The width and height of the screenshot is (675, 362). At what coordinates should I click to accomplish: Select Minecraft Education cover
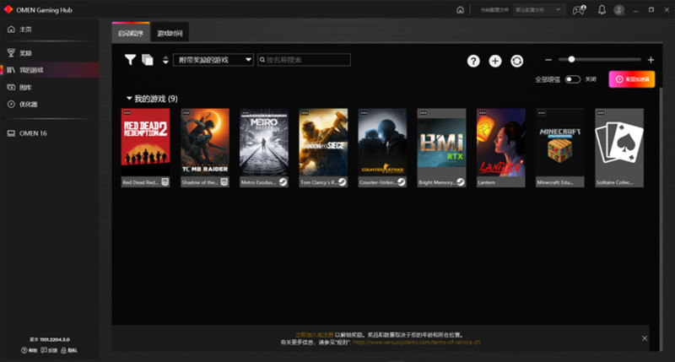[x=560, y=143]
